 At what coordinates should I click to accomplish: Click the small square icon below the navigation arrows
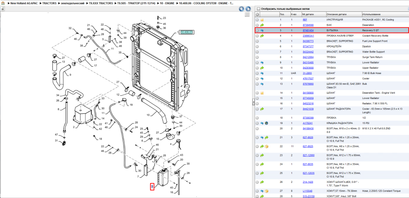click(x=247, y=15)
